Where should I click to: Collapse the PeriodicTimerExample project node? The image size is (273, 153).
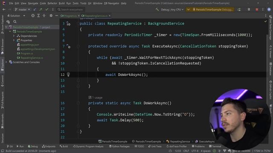point(10,31)
